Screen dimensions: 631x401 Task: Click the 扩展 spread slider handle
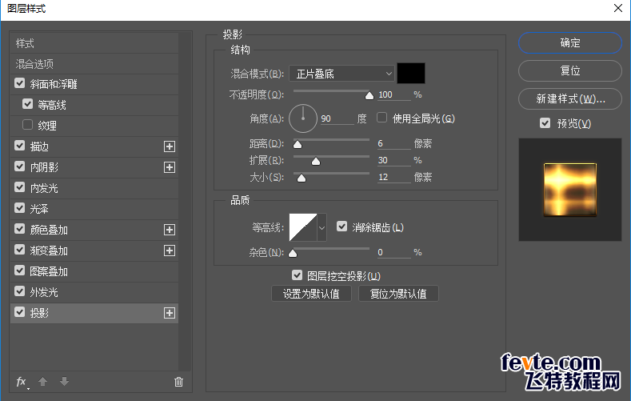coord(316,161)
